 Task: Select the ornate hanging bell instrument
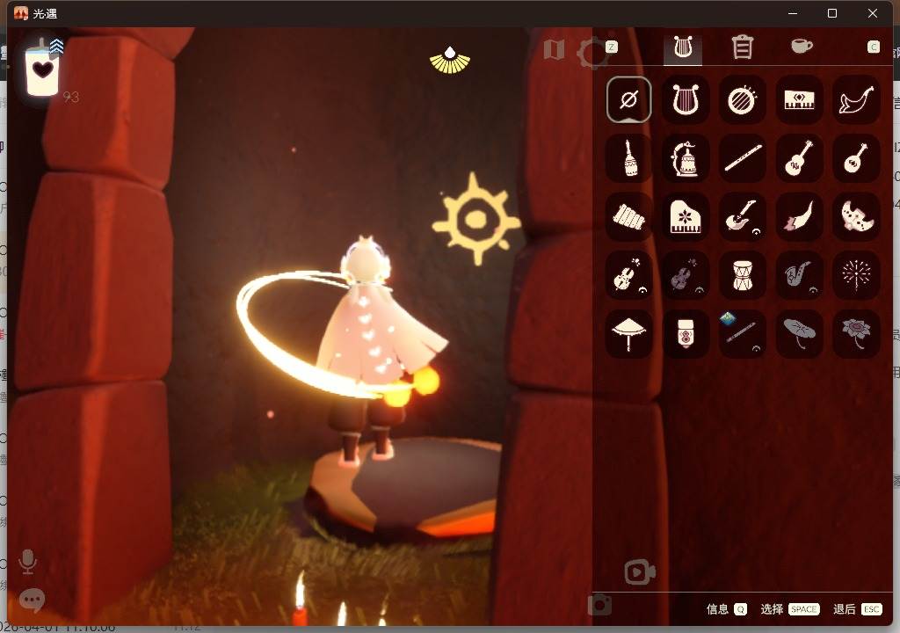[x=686, y=158]
